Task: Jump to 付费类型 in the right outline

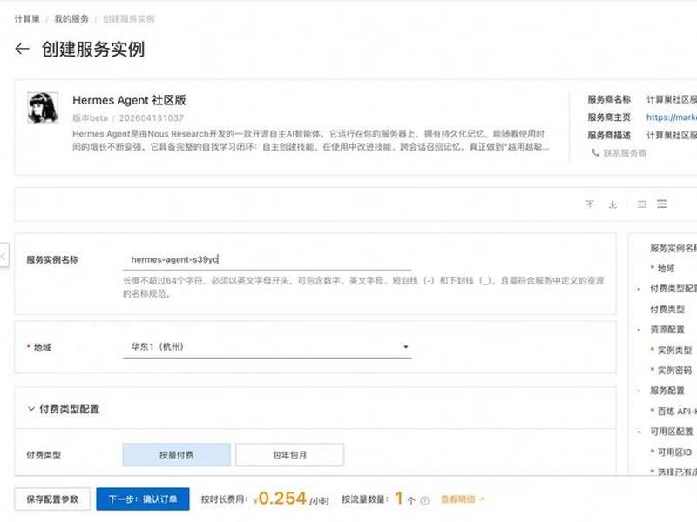Action: pyautogui.click(x=667, y=309)
